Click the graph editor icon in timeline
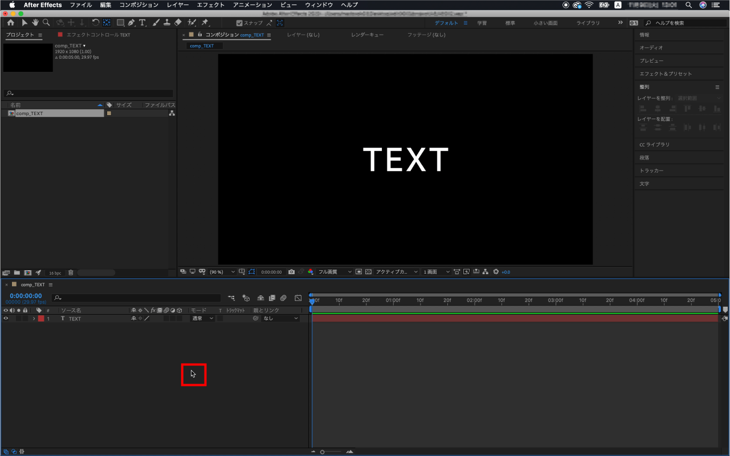The width and height of the screenshot is (730, 456). click(x=298, y=298)
